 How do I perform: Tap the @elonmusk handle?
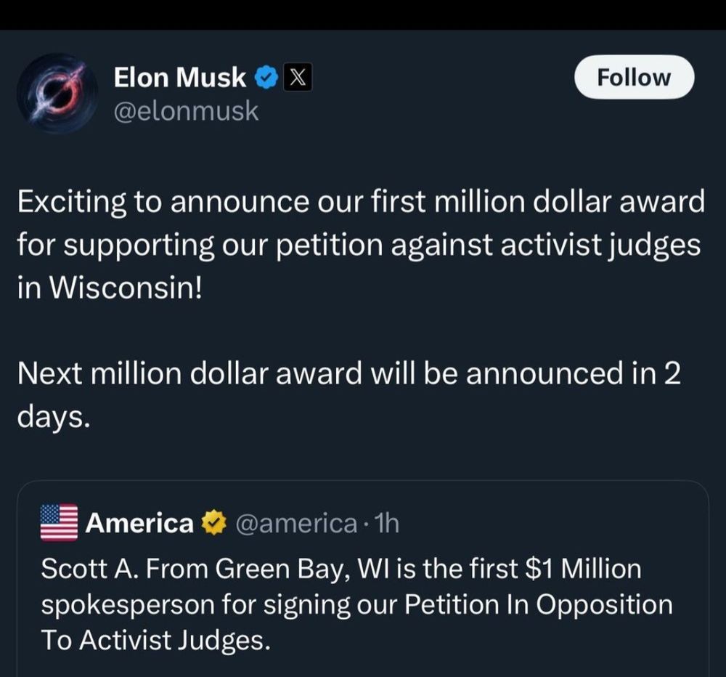click(x=186, y=111)
